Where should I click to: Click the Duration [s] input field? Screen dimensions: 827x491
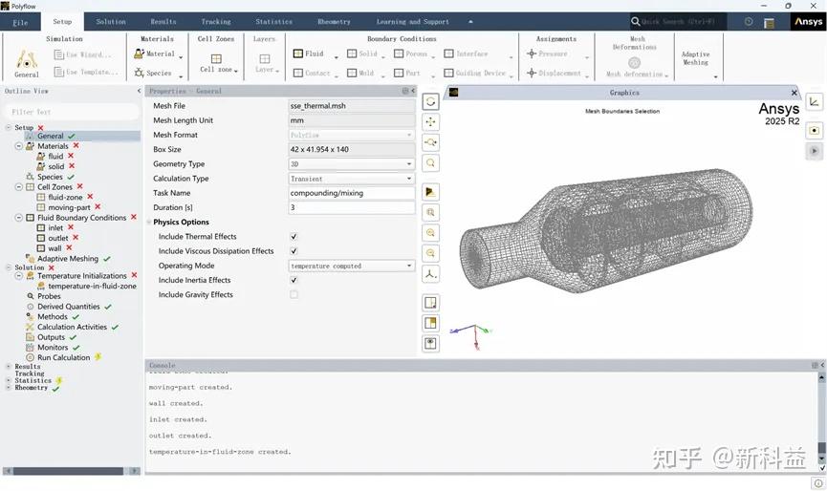point(351,207)
